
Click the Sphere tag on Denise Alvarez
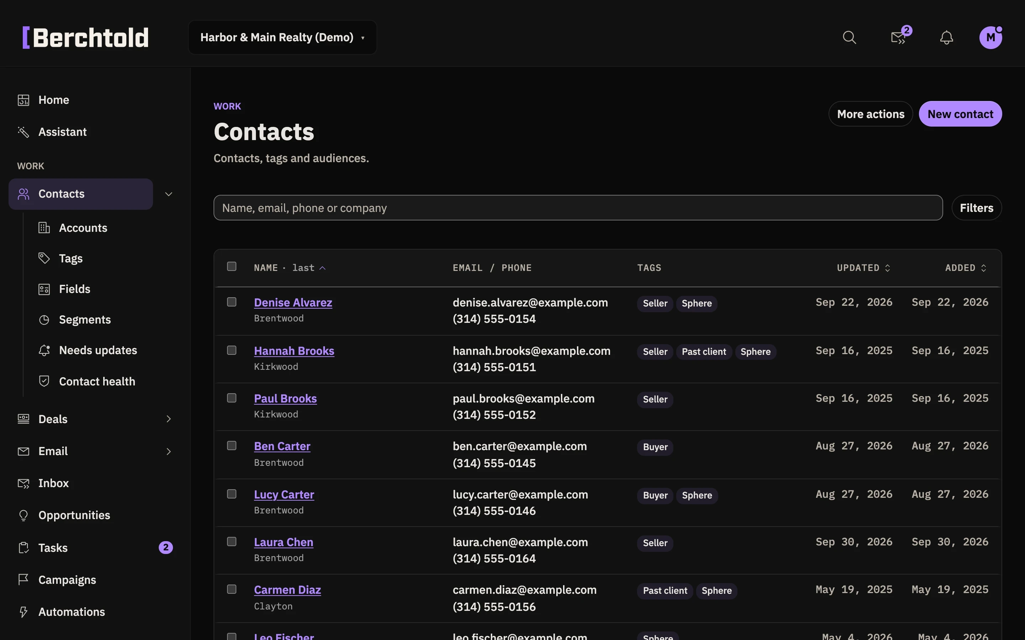tap(697, 304)
